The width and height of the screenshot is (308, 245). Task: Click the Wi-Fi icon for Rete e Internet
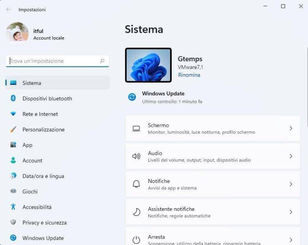click(x=13, y=114)
